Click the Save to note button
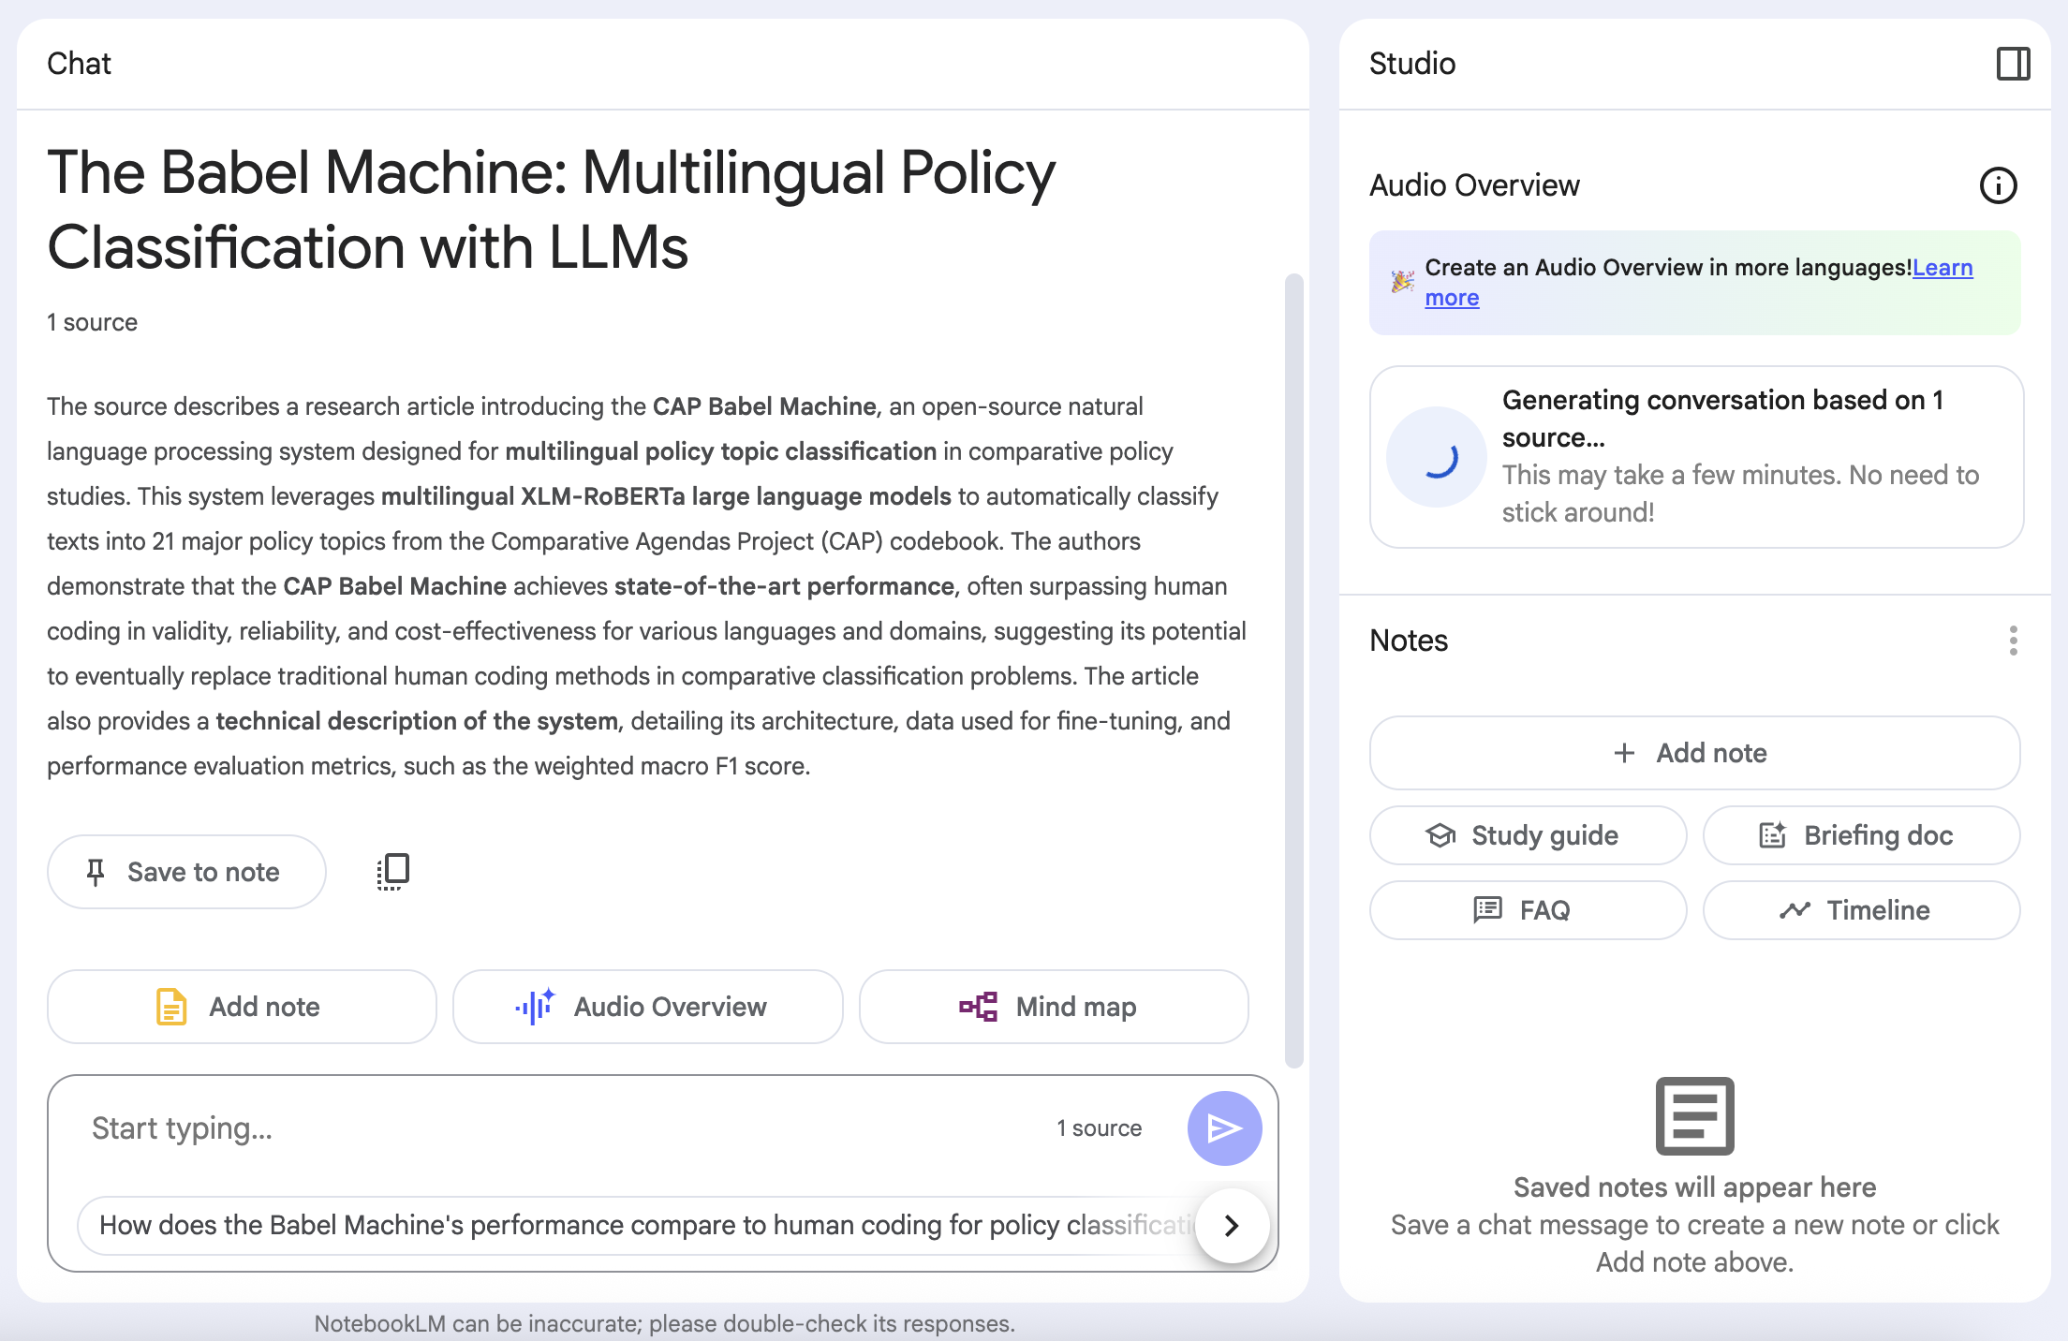Image resolution: width=2068 pixels, height=1341 pixels. 186,872
